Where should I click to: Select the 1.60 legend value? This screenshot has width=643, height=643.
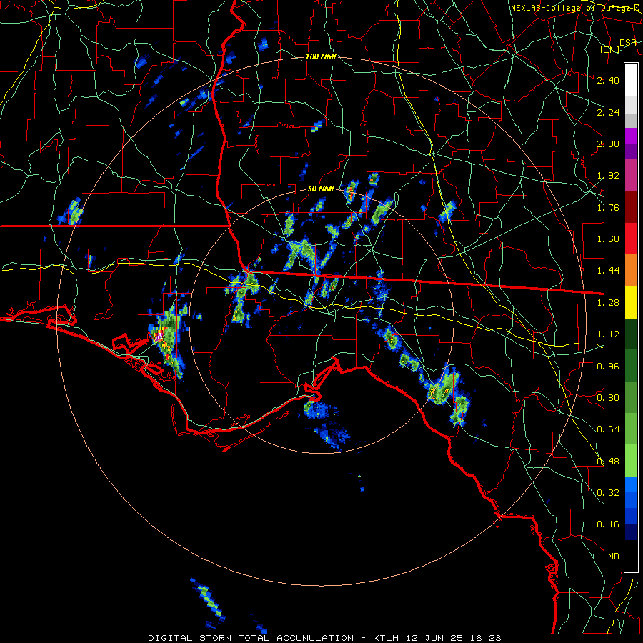tap(608, 239)
